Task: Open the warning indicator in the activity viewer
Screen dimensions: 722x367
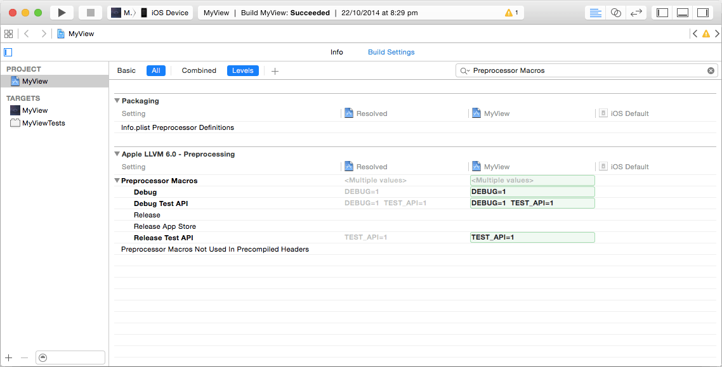Action: pyautogui.click(x=511, y=13)
